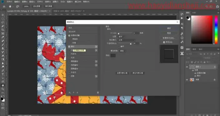The height and width of the screenshot is (116, 220).
Task: Toggle the Bevel and Emboss checkbox
Action: pyautogui.click(x=69, y=36)
